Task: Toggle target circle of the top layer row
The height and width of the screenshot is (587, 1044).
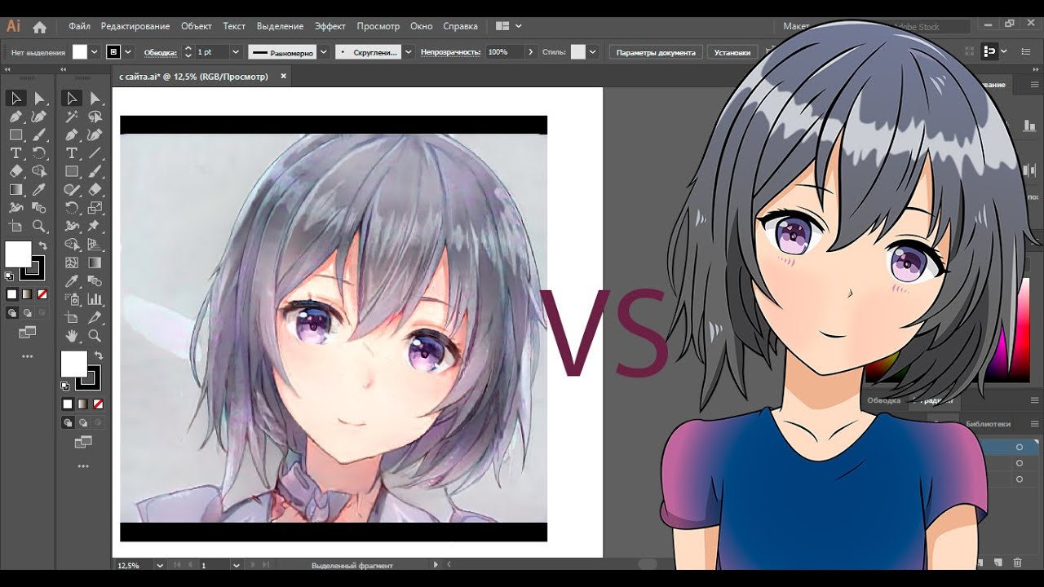Action: pyautogui.click(x=1020, y=447)
